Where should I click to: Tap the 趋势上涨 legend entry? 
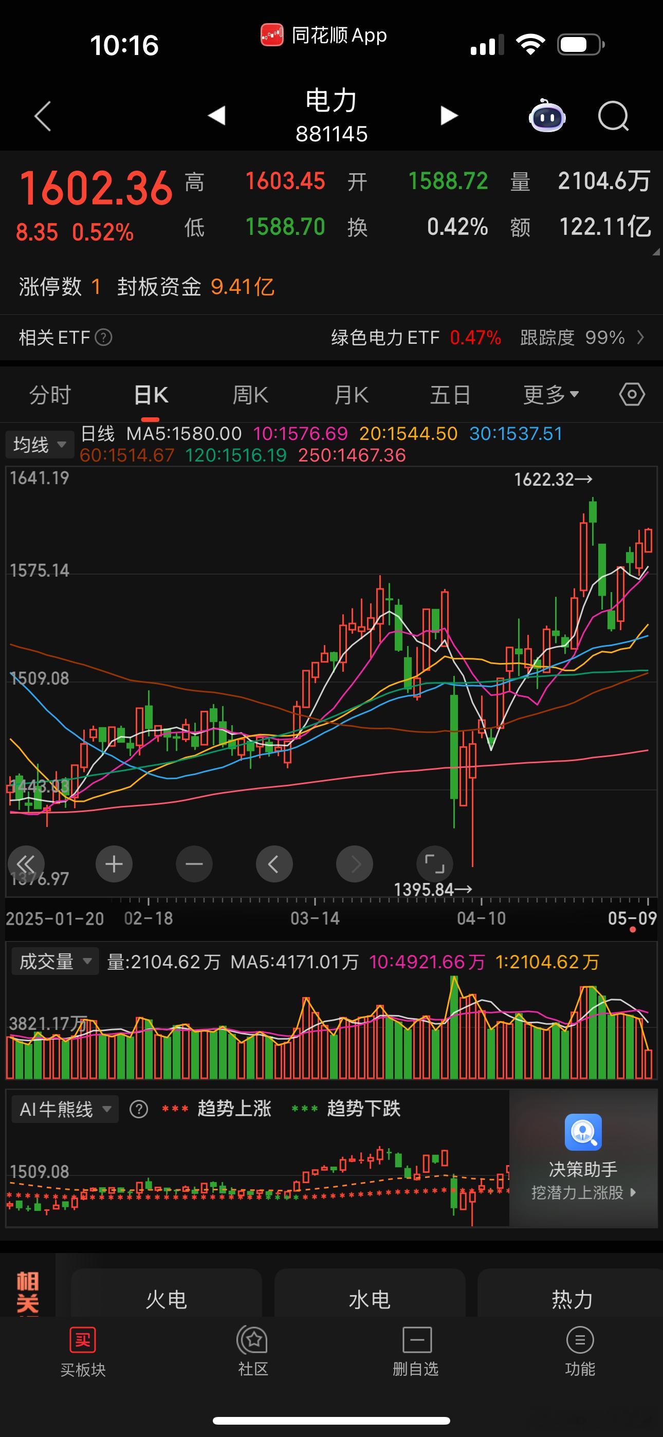coord(216,1109)
